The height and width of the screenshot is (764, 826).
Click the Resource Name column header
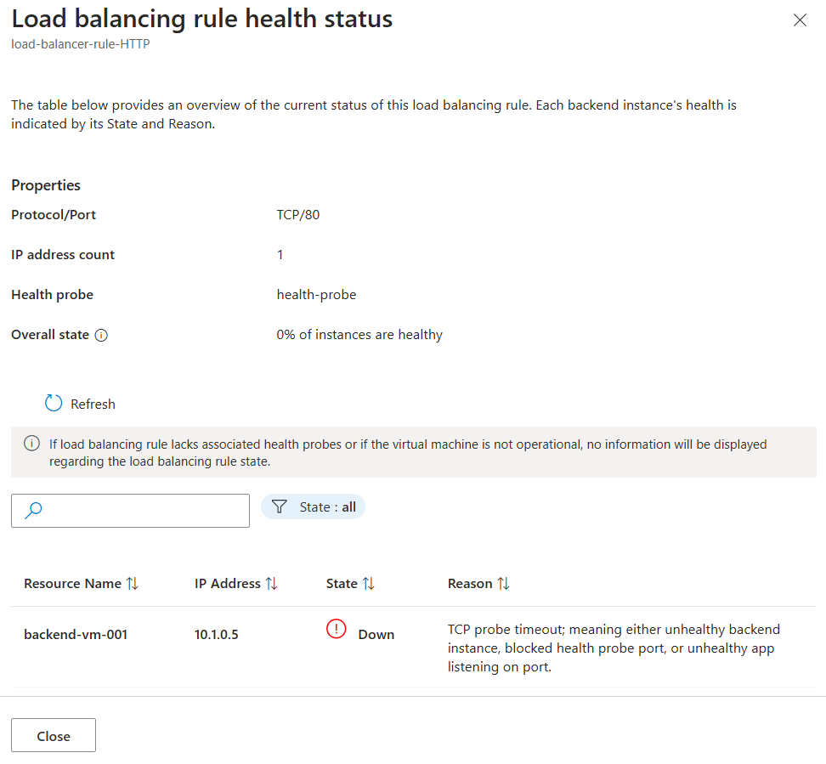point(72,584)
